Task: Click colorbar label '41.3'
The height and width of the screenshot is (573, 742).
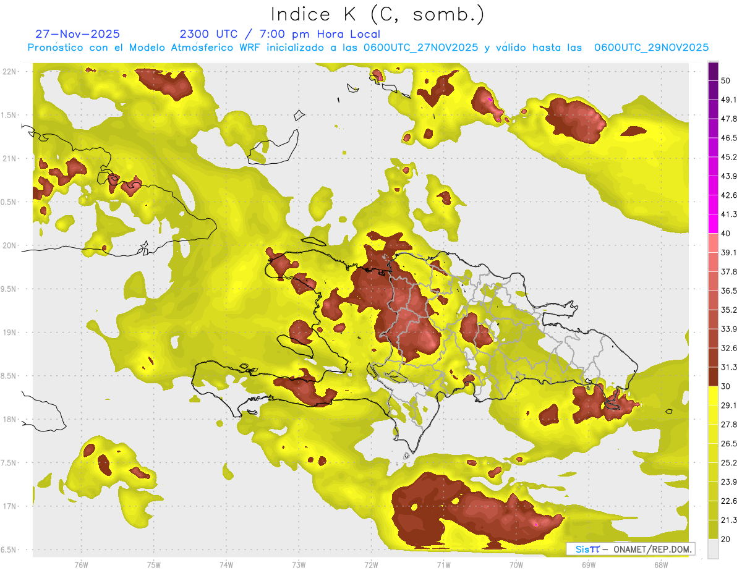Action: pyautogui.click(x=729, y=214)
